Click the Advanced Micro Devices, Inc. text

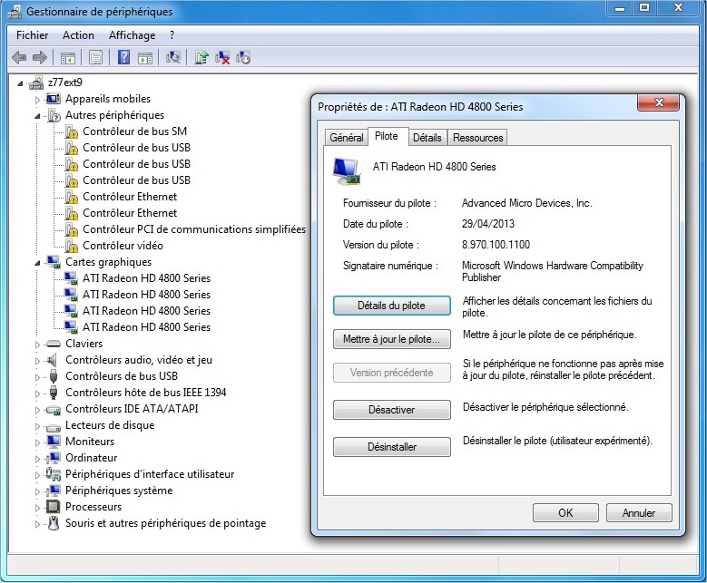point(526,203)
